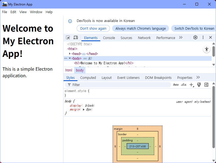Click the new style rule plus icon

pyautogui.click(x=192, y=85)
